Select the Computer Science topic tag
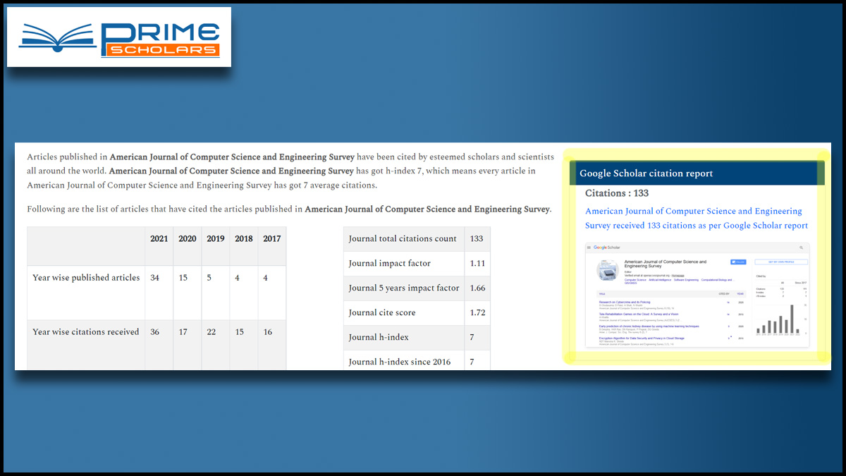846x476 pixels. [x=634, y=280]
